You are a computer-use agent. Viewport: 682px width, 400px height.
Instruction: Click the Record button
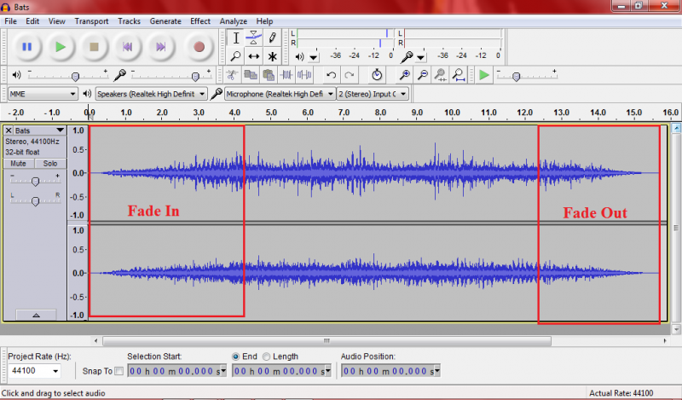coord(199,47)
